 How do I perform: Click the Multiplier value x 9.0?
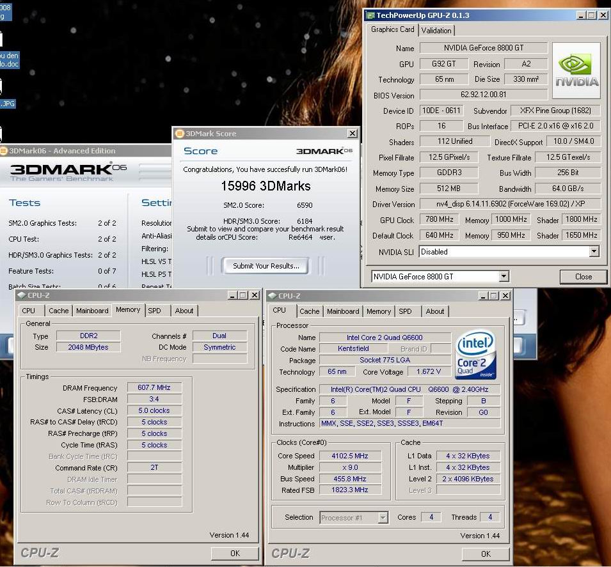(x=350, y=467)
